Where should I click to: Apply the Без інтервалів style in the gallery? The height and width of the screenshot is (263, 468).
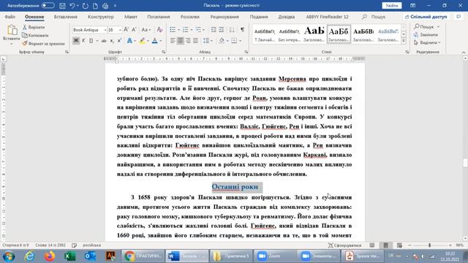[290, 34]
